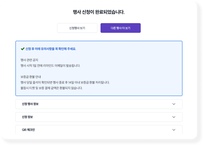Select the 보증금 환불 안내 text
This screenshot has width=204, height=146.
[31, 77]
